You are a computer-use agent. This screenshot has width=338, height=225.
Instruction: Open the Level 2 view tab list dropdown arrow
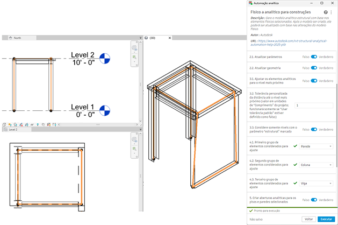click(141, 130)
